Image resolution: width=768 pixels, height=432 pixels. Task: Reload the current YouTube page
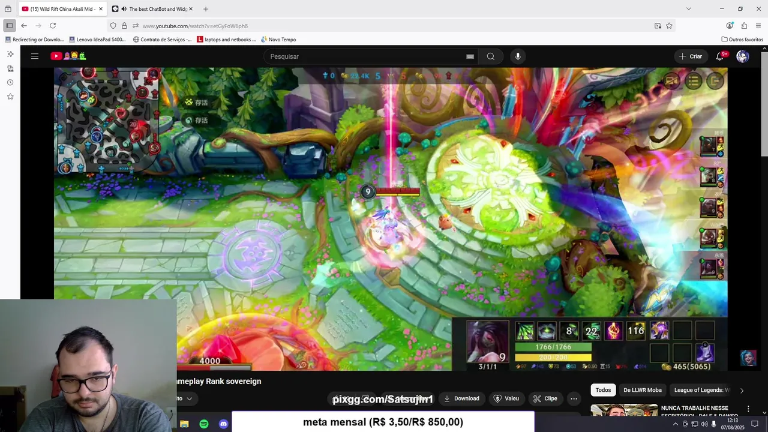pyautogui.click(x=53, y=26)
